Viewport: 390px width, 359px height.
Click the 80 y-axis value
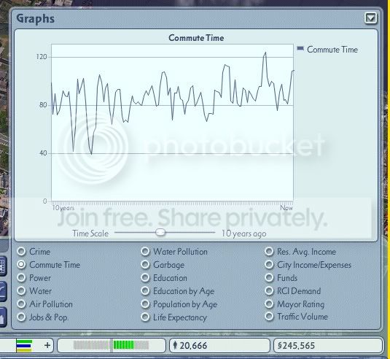tap(43, 105)
